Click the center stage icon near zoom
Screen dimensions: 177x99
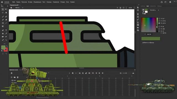[x=117, y=8]
